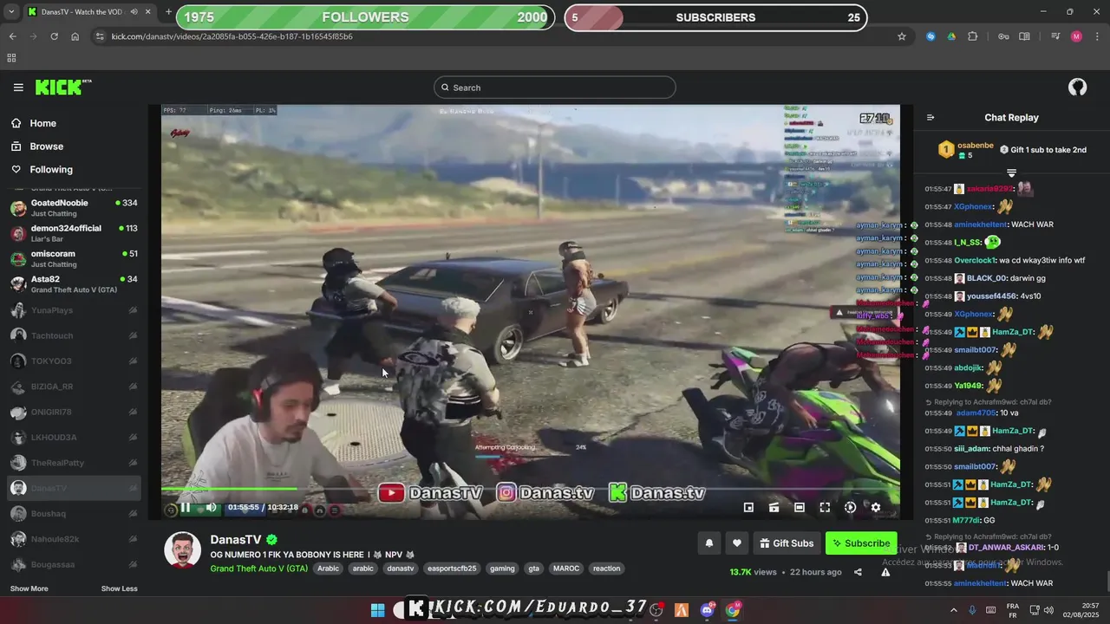Open the user profile avatar menu
This screenshot has height=624, width=1110.
[x=1077, y=87]
